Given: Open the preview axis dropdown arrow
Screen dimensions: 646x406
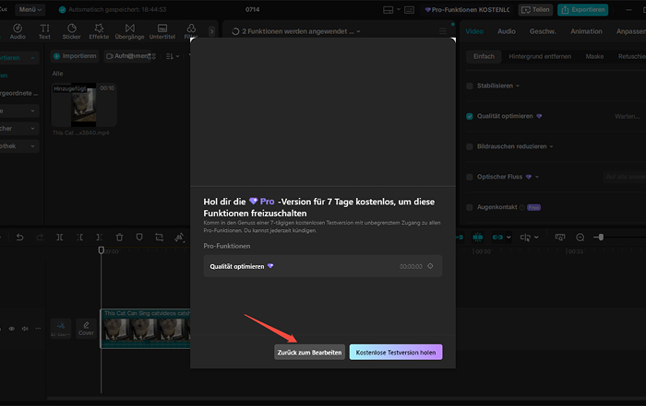Looking at the screenshot, I should coord(536,238).
